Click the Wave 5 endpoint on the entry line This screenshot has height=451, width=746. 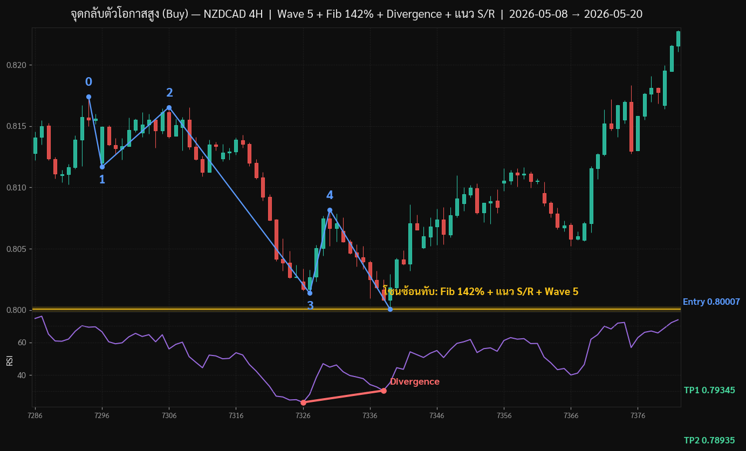click(390, 309)
